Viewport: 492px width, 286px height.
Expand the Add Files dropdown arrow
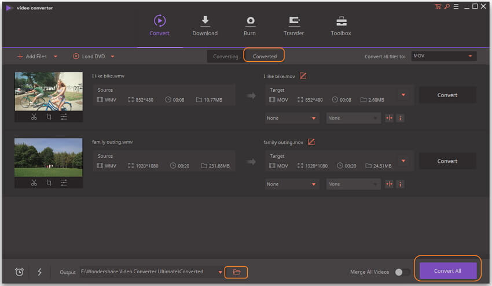pyautogui.click(x=56, y=57)
